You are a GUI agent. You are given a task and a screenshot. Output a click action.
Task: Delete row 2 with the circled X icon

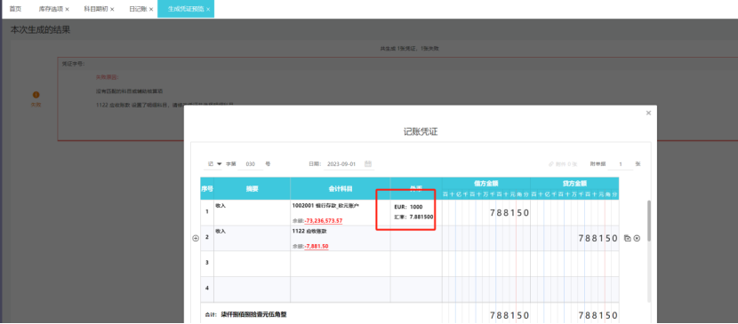(637, 239)
